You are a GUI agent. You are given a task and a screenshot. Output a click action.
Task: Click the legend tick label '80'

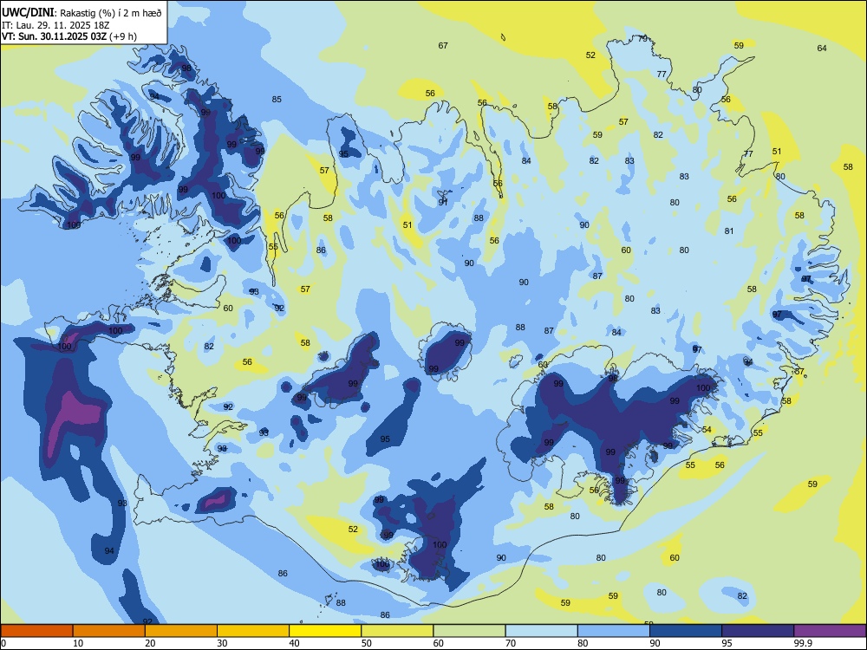(583, 643)
